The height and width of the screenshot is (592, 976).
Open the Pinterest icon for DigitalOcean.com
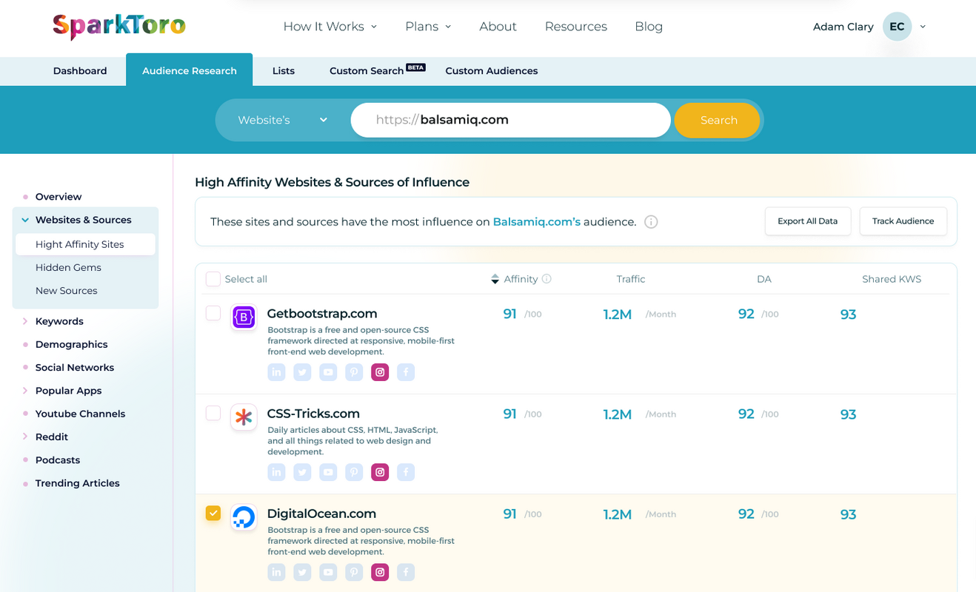354,572
